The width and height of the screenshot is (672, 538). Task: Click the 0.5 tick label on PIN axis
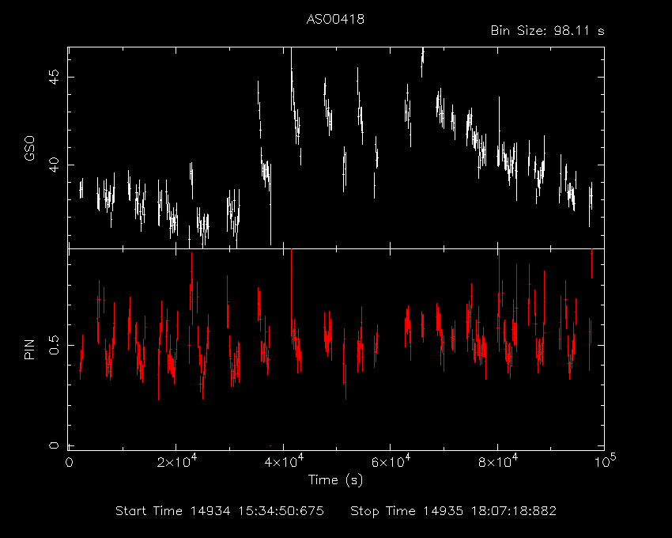54,345
